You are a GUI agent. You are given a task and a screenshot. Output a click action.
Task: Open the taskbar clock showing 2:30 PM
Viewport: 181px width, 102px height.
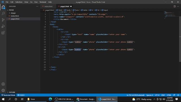(170, 99)
